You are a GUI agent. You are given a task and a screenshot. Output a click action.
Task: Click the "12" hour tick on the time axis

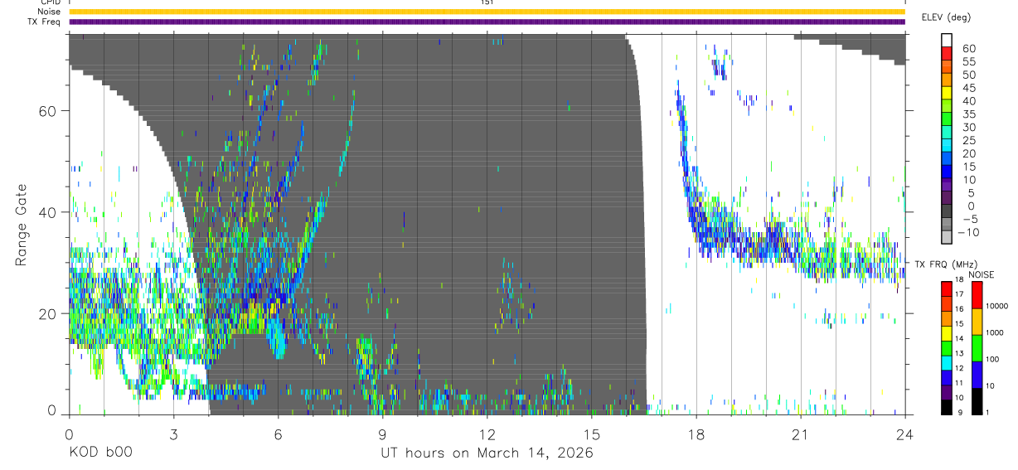[487, 434]
